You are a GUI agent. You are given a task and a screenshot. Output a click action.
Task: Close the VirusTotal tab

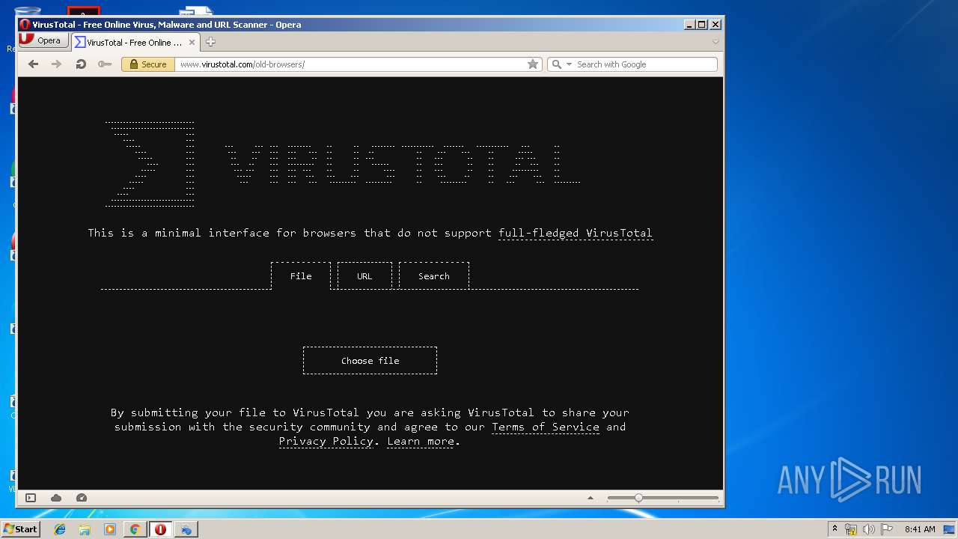pos(192,43)
